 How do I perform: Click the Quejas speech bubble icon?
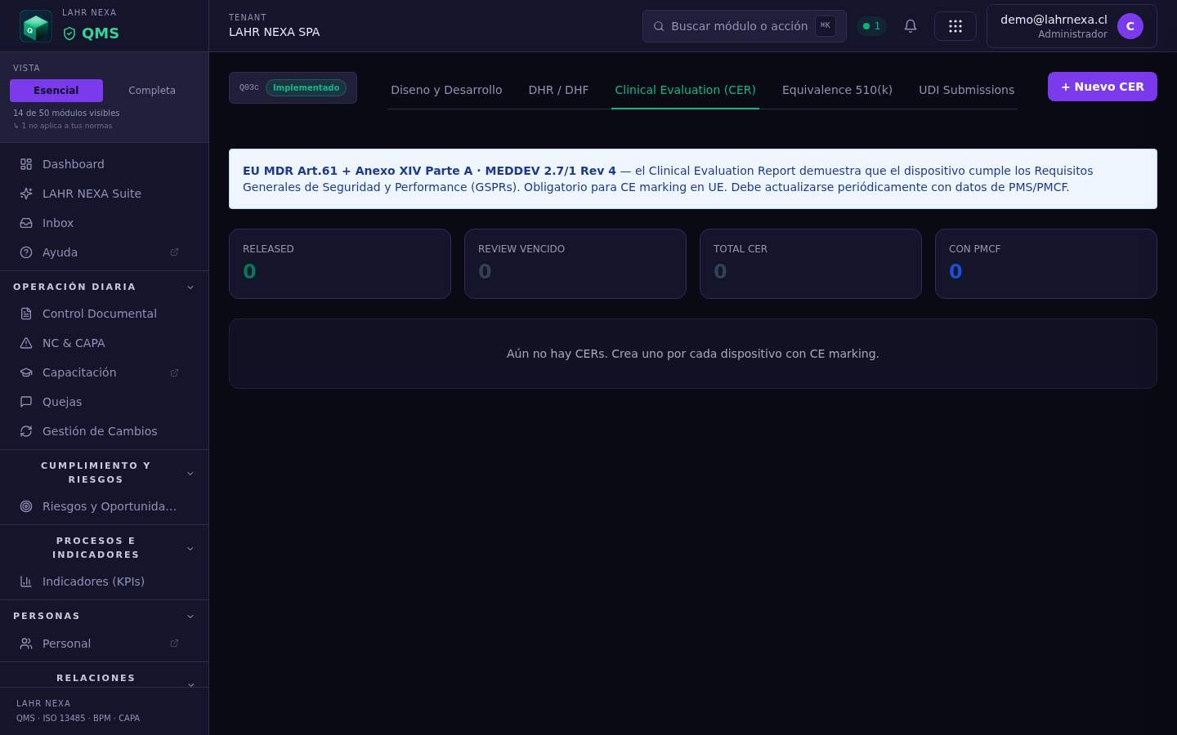pos(26,402)
